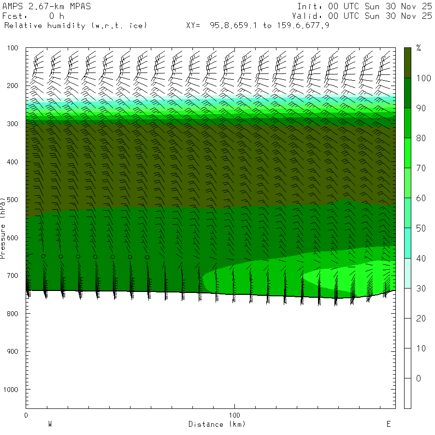The image size is (435, 435).
Task: Click the dark green swatch between 90 and 100
Action: click(407, 93)
